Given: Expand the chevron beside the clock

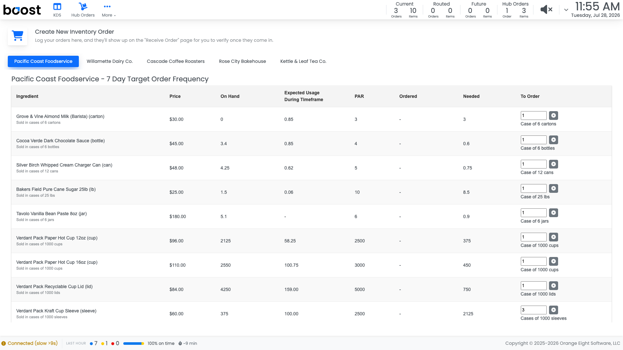Looking at the screenshot, I should 566,10.
